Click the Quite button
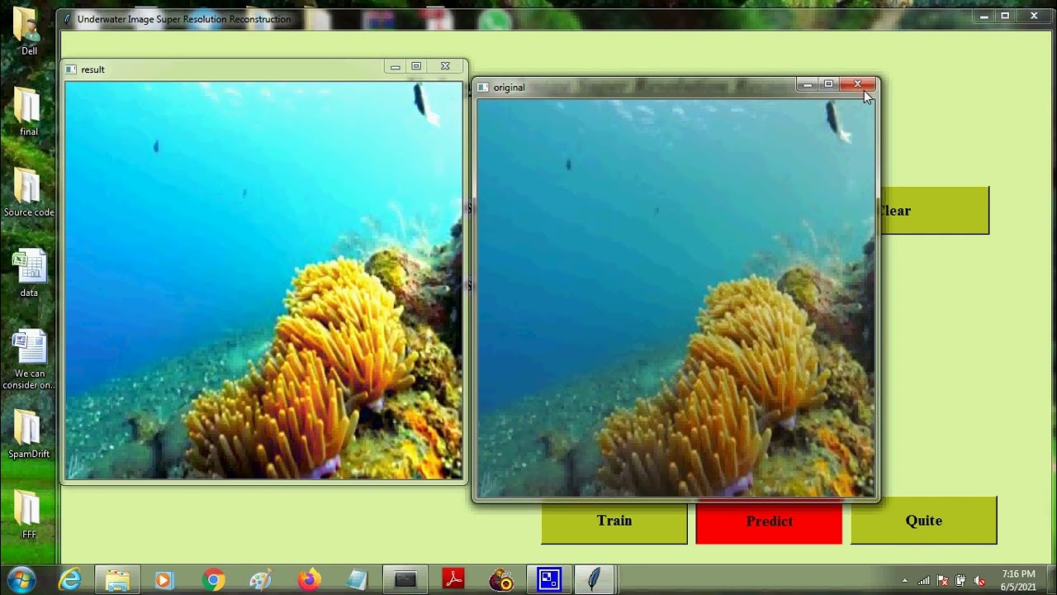This screenshot has height=595, width=1057. [923, 521]
